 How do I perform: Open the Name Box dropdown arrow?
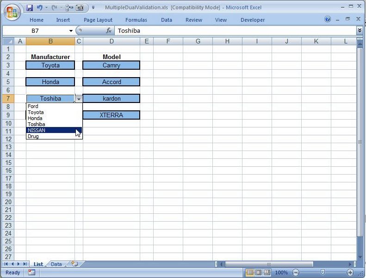(71, 31)
